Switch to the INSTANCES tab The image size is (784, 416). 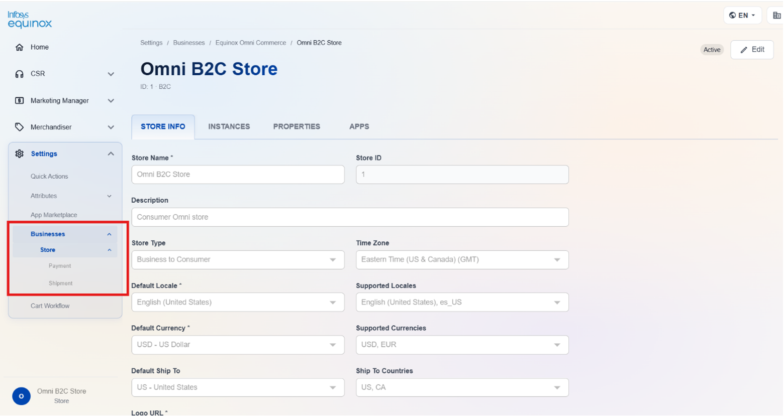tap(229, 126)
